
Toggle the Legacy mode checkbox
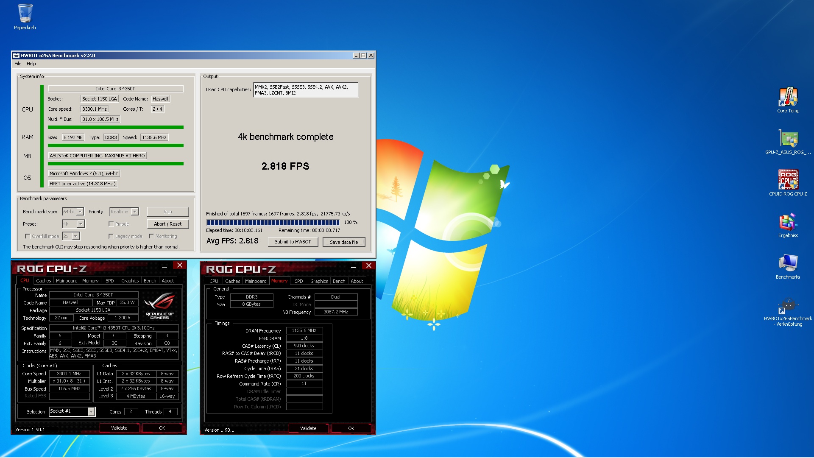click(111, 236)
